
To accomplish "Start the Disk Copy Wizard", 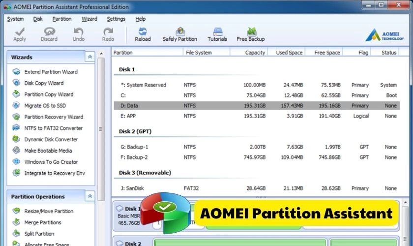I will click(x=44, y=83).
